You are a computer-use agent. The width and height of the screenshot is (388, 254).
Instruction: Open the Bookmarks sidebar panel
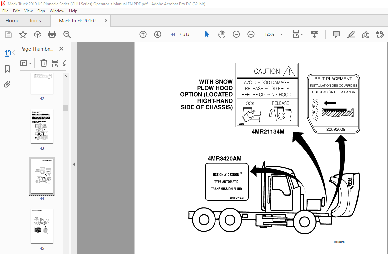pos(7,69)
